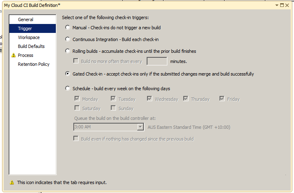
Task: Open the 3:00 AM queue time dropdown
Action: coord(140,127)
